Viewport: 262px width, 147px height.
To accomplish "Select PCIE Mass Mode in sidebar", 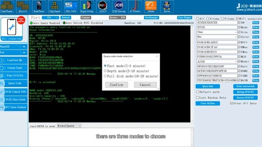I will [x=14, y=100].
